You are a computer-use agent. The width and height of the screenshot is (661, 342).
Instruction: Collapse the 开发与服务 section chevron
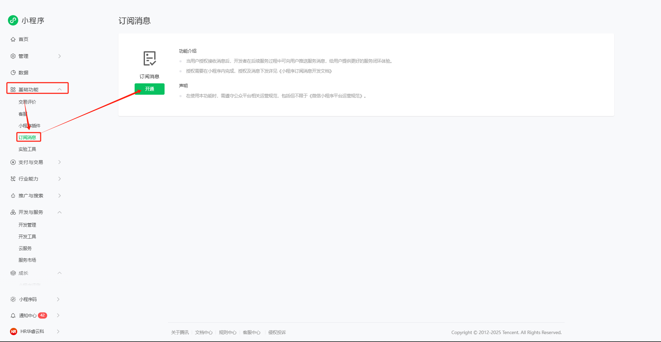pos(60,212)
